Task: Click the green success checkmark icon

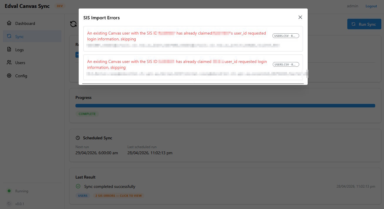Action: tap(78, 186)
